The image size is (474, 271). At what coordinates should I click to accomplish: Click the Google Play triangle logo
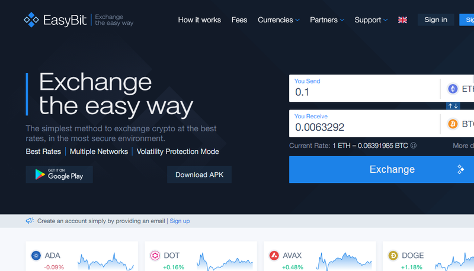point(40,175)
